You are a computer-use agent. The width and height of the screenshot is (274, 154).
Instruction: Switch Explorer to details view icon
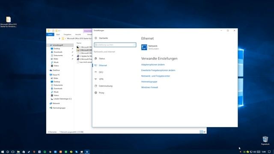click(201, 132)
